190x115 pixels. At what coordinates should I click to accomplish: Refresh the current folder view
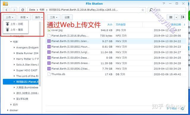point(23,10)
